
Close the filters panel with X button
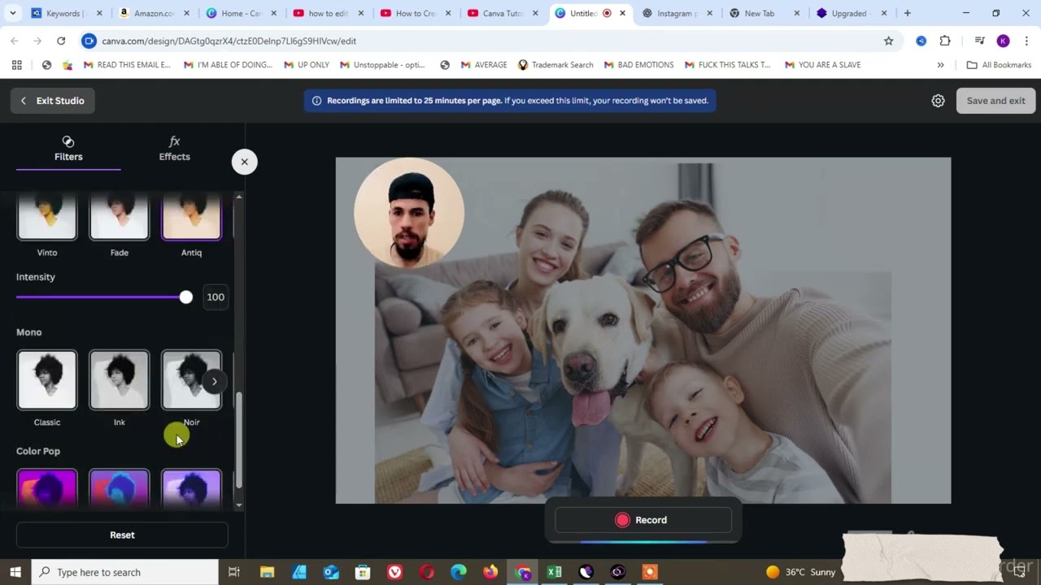tap(244, 162)
